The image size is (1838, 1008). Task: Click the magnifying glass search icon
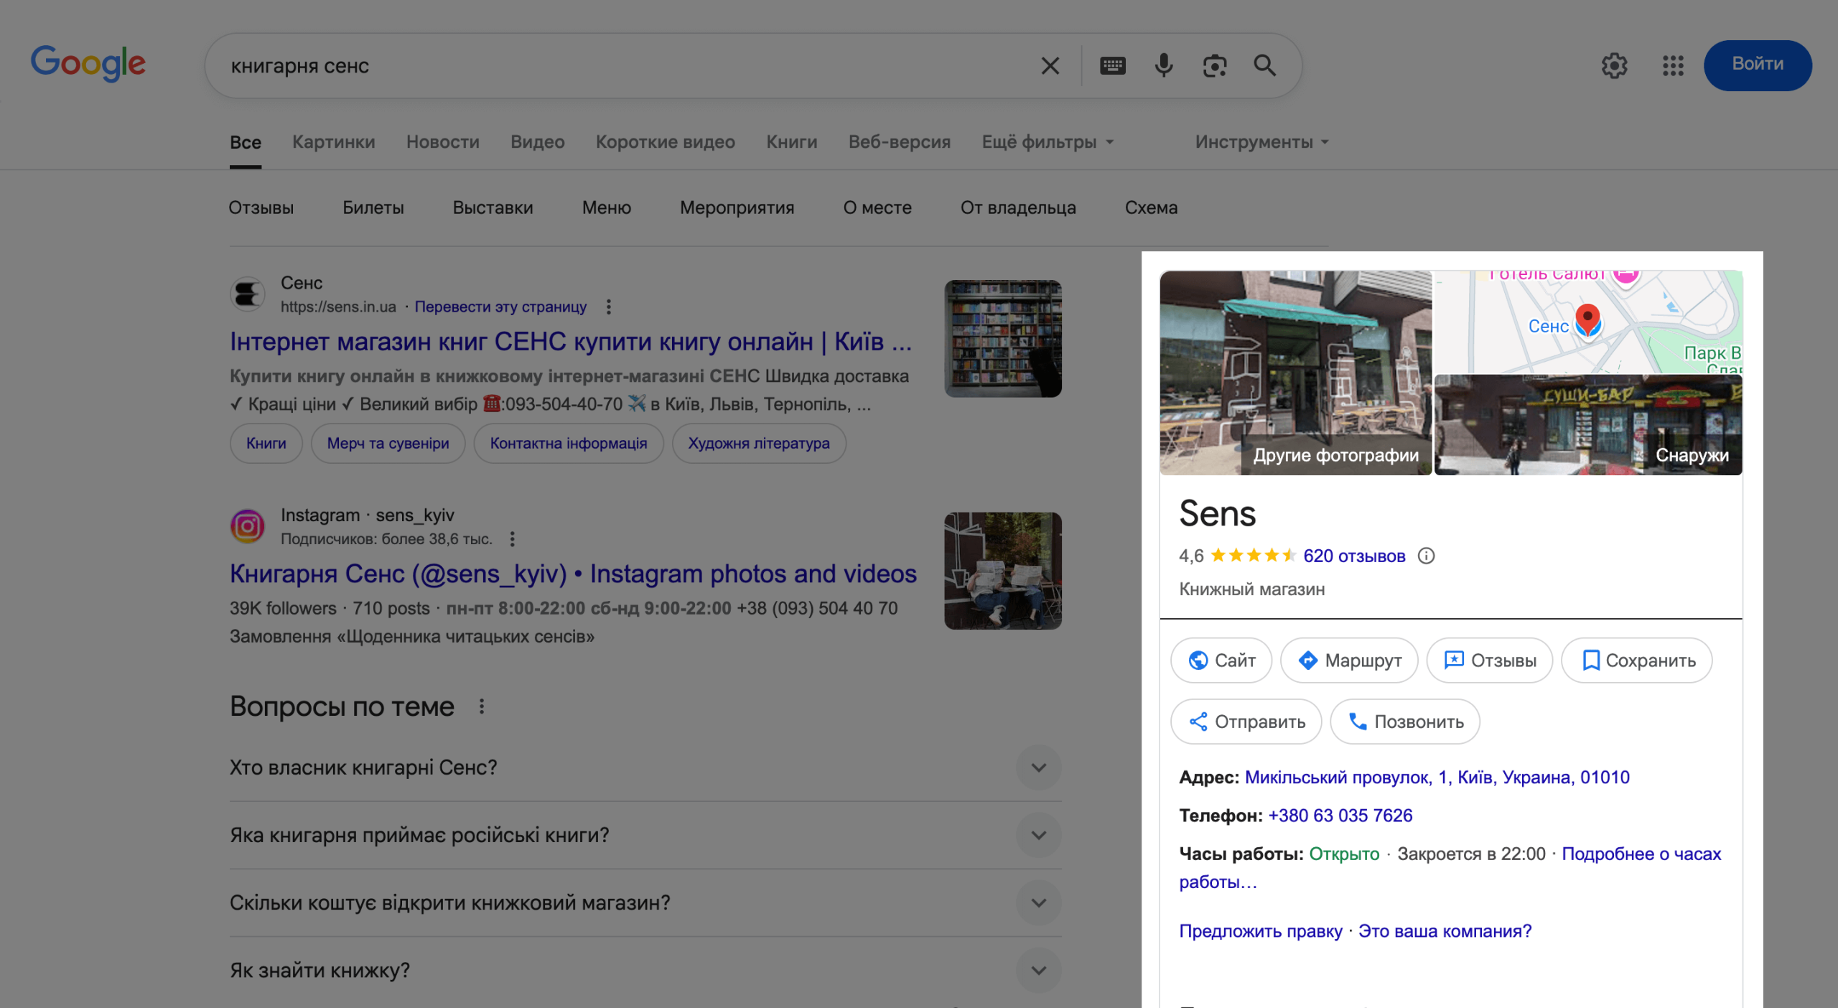click(x=1265, y=66)
